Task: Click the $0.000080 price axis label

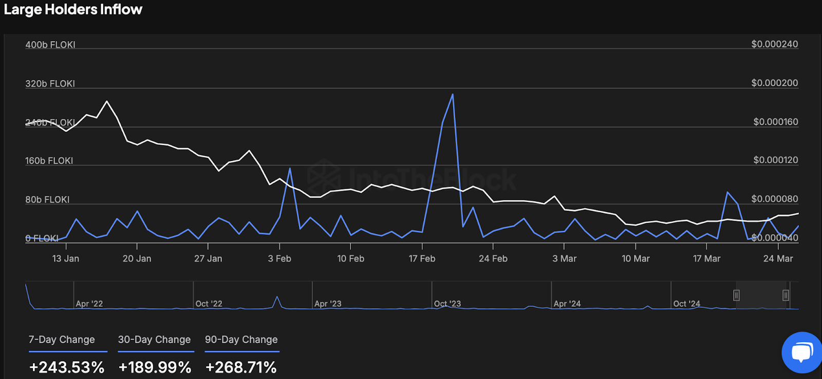Action: pyautogui.click(x=775, y=198)
